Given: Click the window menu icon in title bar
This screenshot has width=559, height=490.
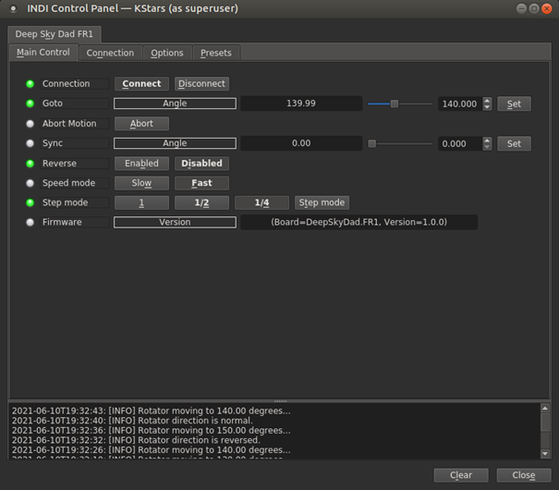Looking at the screenshot, I should (x=13, y=8).
